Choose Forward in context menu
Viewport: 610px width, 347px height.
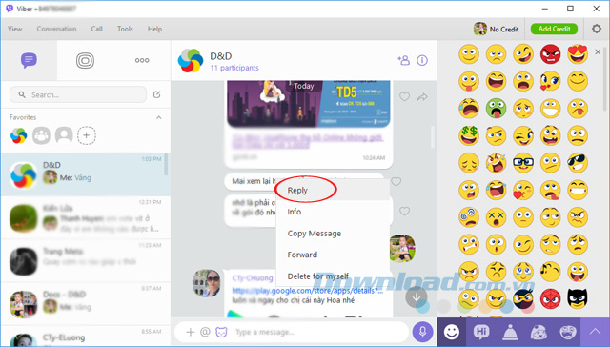(x=333, y=255)
